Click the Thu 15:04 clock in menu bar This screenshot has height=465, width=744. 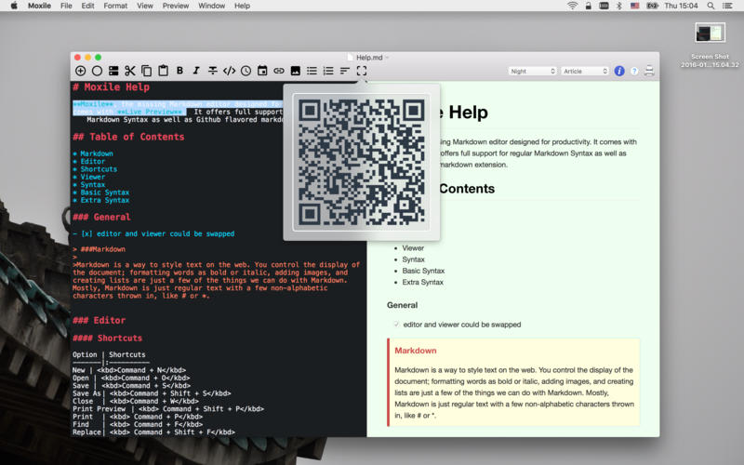tap(681, 6)
